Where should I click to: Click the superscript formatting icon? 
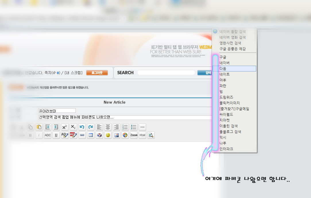pyautogui.click(x=65, y=127)
